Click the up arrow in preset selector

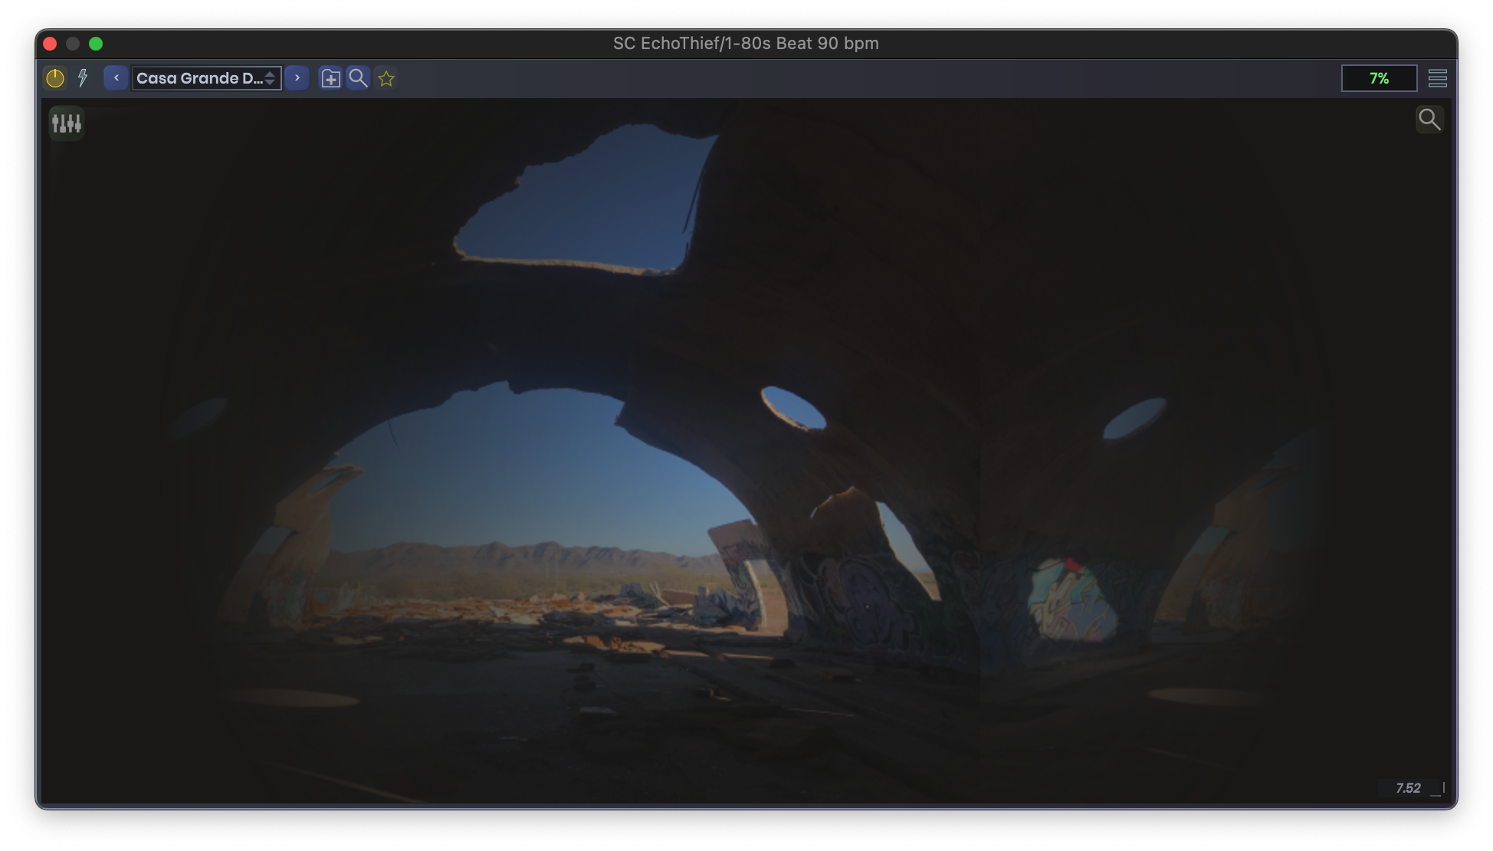[x=270, y=74]
